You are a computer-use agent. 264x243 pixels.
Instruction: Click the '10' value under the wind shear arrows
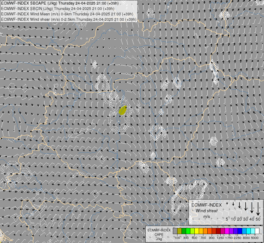233,219
